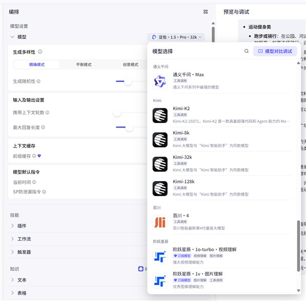Click the 百川 4 model logo
306x301 pixels.
click(x=160, y=223)
